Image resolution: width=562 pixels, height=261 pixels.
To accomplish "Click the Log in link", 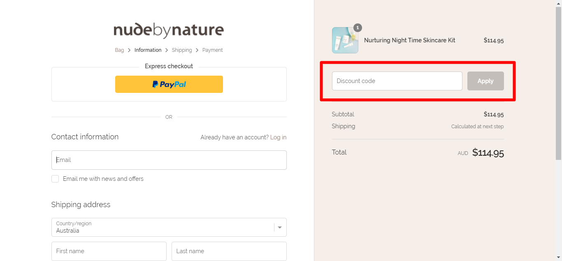I will (278, 137).
